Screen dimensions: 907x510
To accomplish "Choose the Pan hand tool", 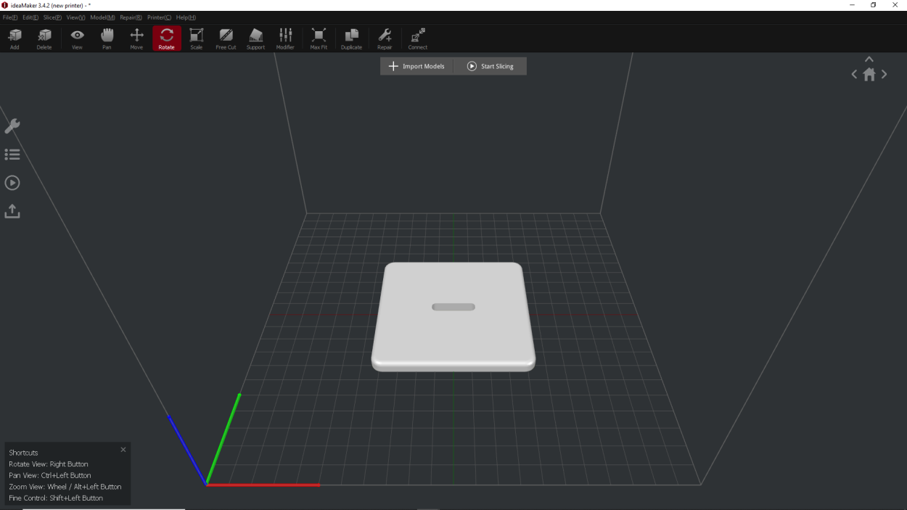I will [x=107, y=38].
